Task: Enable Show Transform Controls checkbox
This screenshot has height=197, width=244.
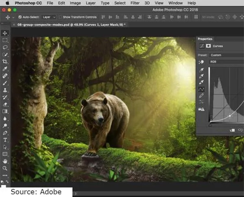Action: point(60,17)
